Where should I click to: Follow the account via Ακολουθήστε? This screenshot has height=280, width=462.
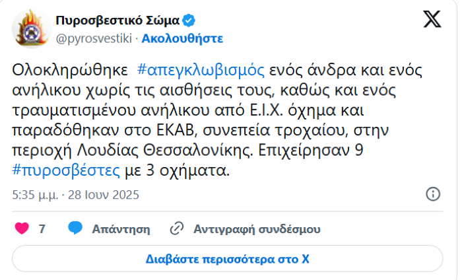(182, 38)
